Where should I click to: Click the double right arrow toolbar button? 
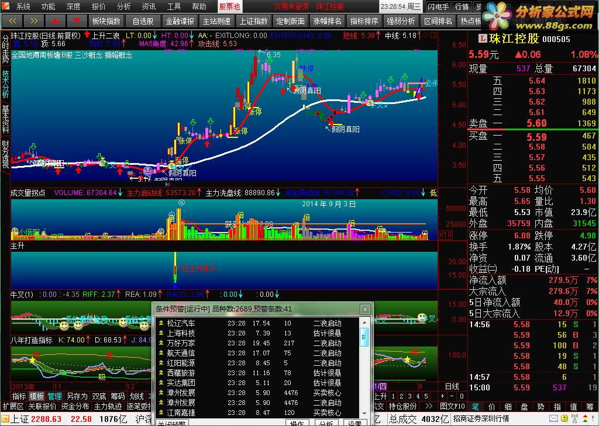33,21
